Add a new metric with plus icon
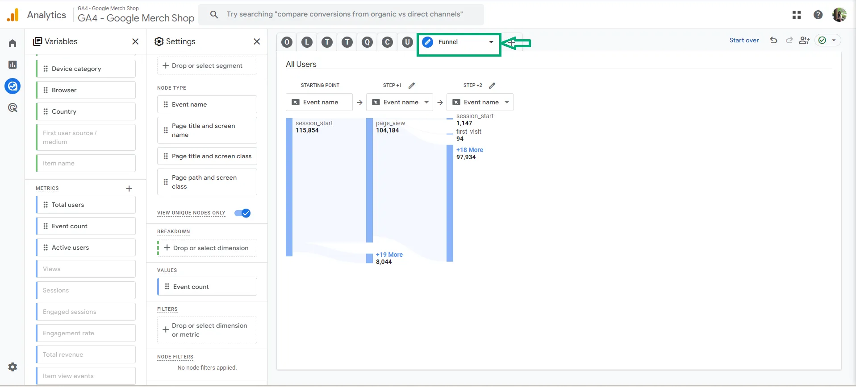856x387 pixels. 129,189
